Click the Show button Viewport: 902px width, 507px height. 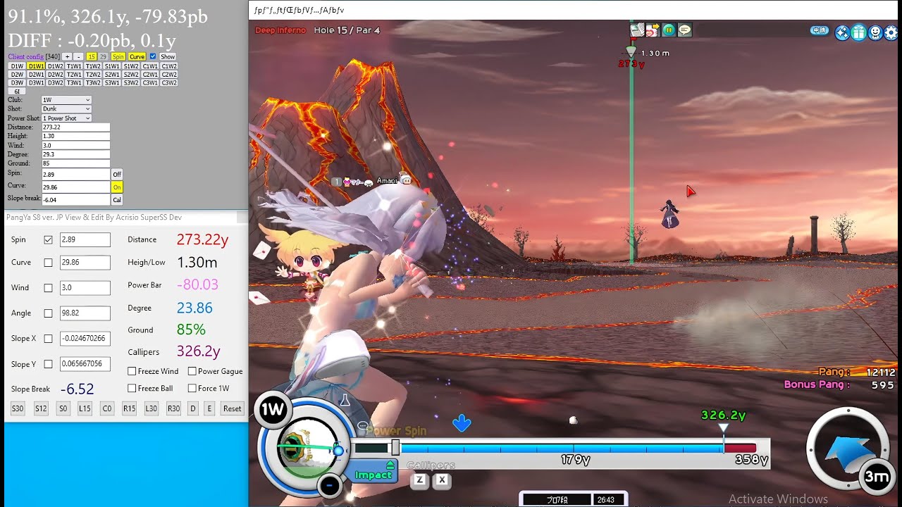pyautogui.click(x=168, y=56)
